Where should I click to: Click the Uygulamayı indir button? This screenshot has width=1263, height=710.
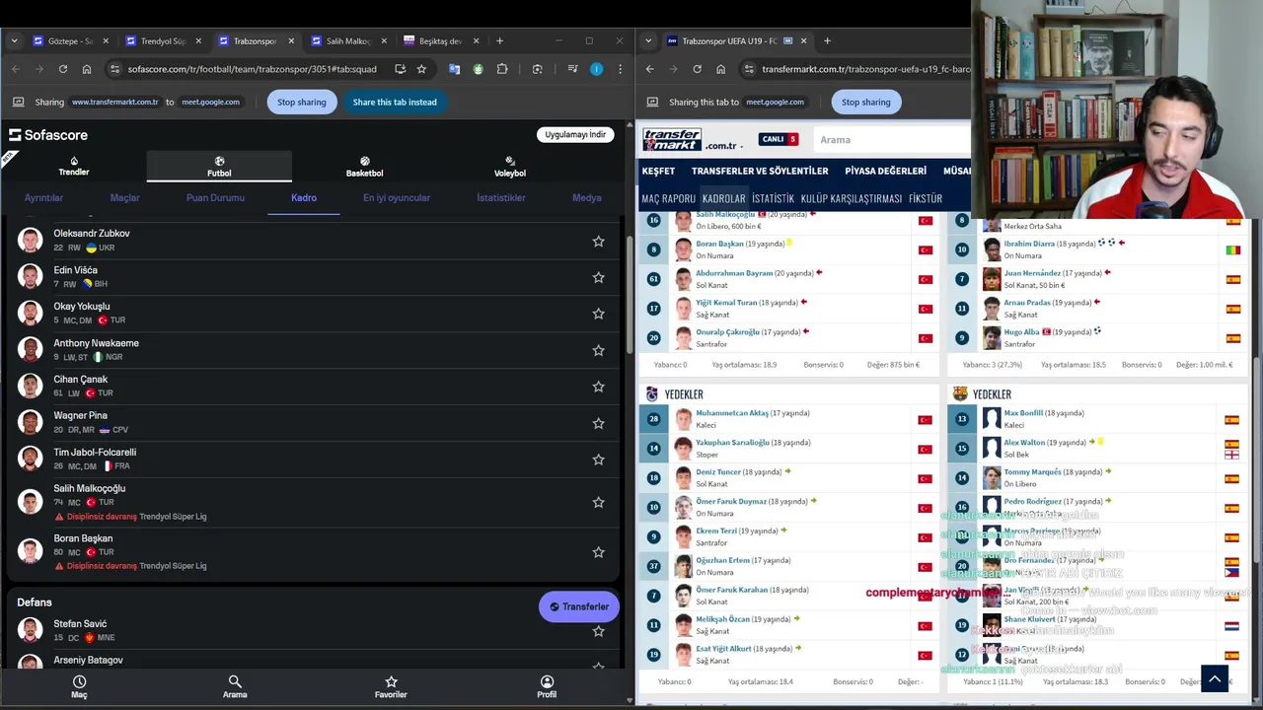point(575,135)
